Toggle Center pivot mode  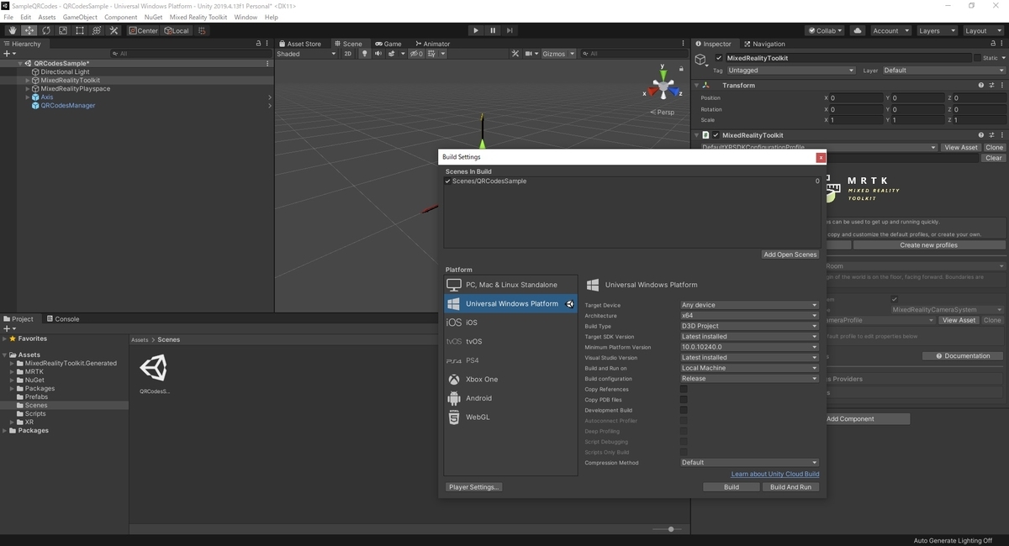(x=144, y=30)
